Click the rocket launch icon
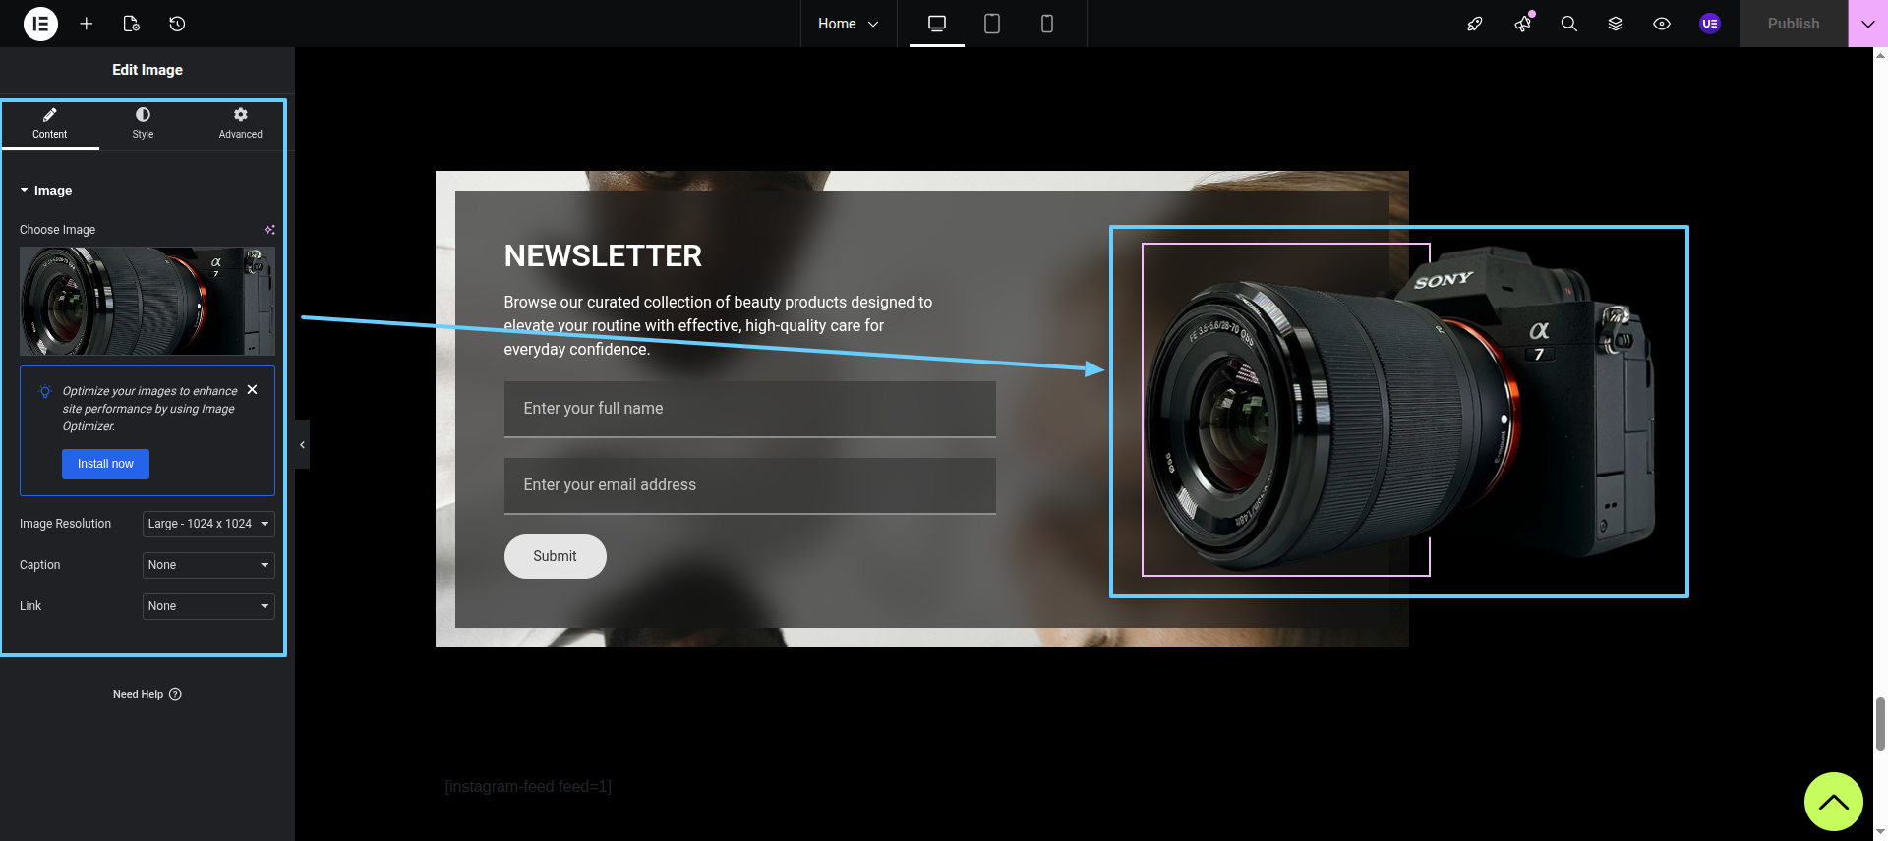Image resolution: width=1888 pixels, height=841 pixels. (1474, 24)
